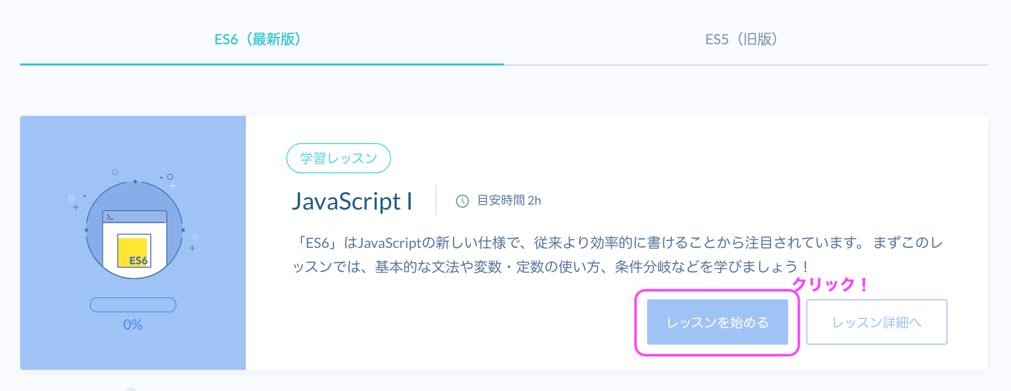This screenshot has height=391, width=1011.
Task: Select the 学習レッスン tag
Action: click(339, 158)
